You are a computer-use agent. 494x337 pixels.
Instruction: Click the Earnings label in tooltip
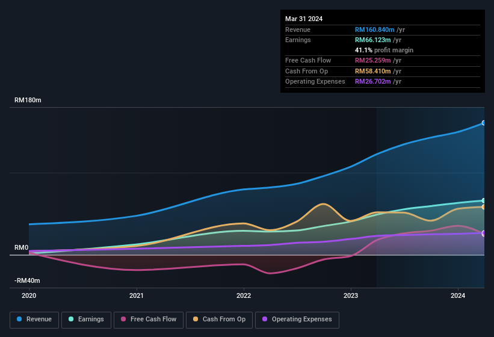(x=298, y=40)
